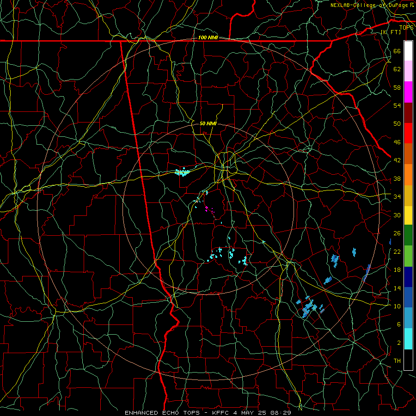416x416 pixels.
Task: Click the TOPS legend heading
Action: coord(406,28)
